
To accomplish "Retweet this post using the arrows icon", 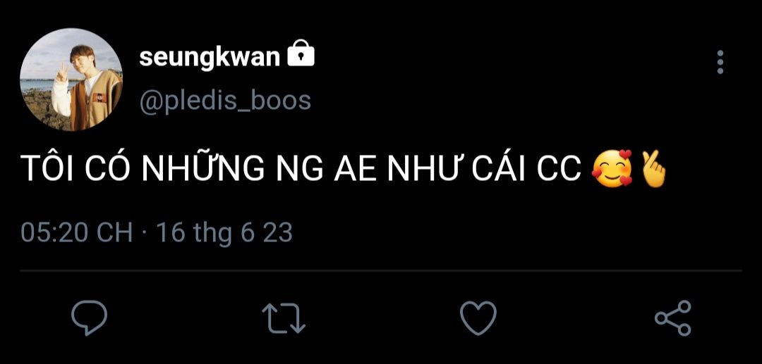I will [x=284, y=318].
